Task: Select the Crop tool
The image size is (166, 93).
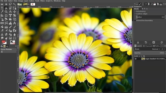Action: (x=6, y=16)
